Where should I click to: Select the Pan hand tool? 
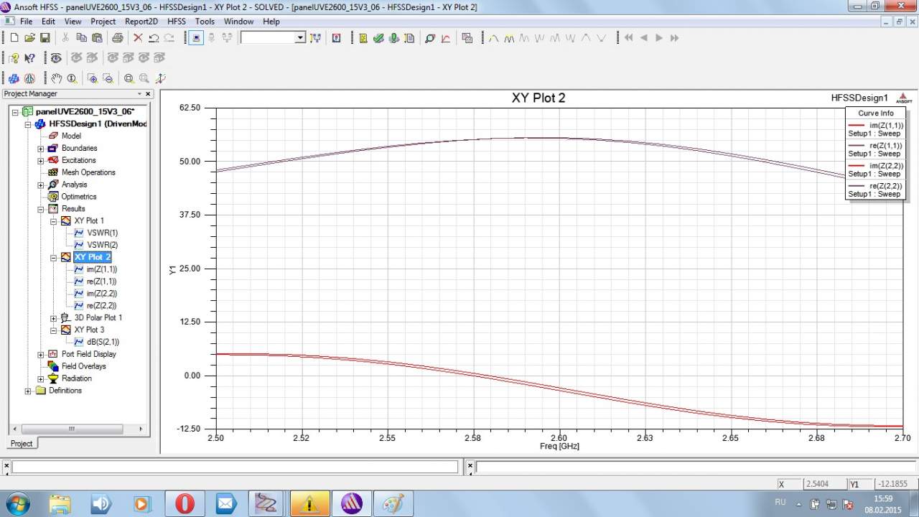pos(56,78)
